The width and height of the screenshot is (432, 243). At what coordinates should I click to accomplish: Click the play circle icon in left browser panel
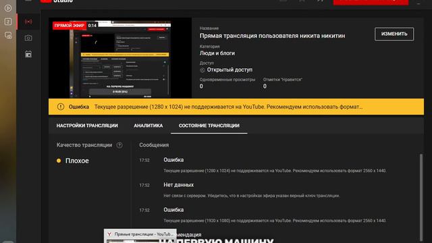point(8,8)
